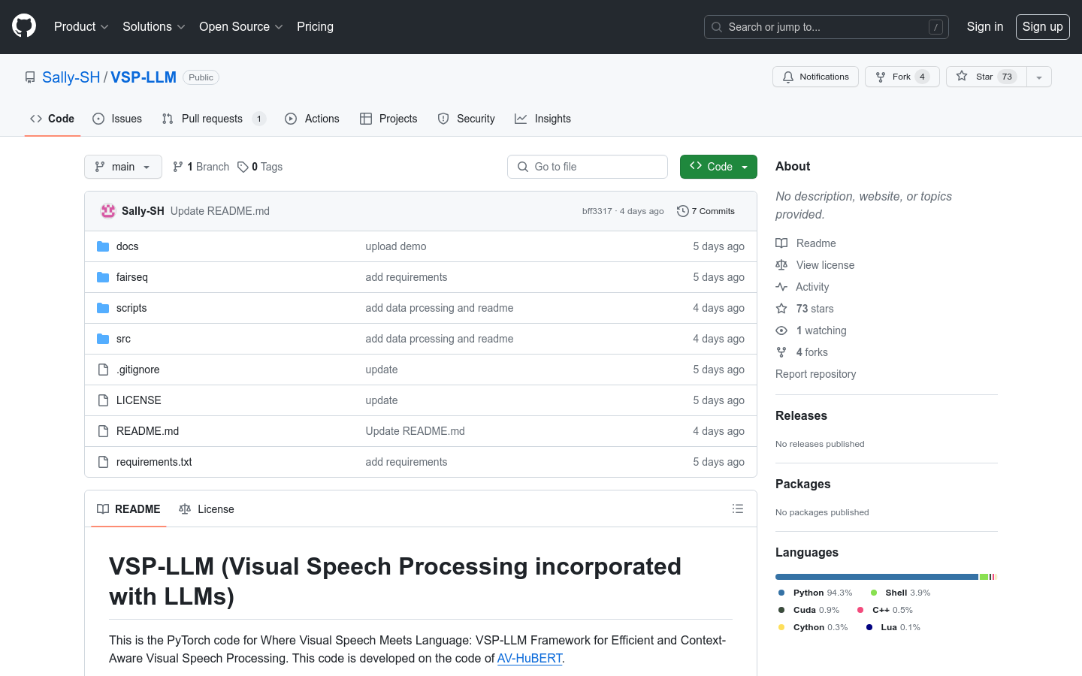Switch to the Pull requests tab
1082x676 pixels.
point(213,119)
